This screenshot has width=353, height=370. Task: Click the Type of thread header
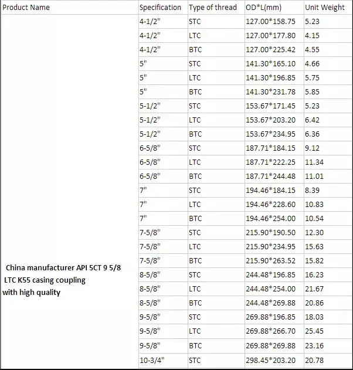coord(212,8)
